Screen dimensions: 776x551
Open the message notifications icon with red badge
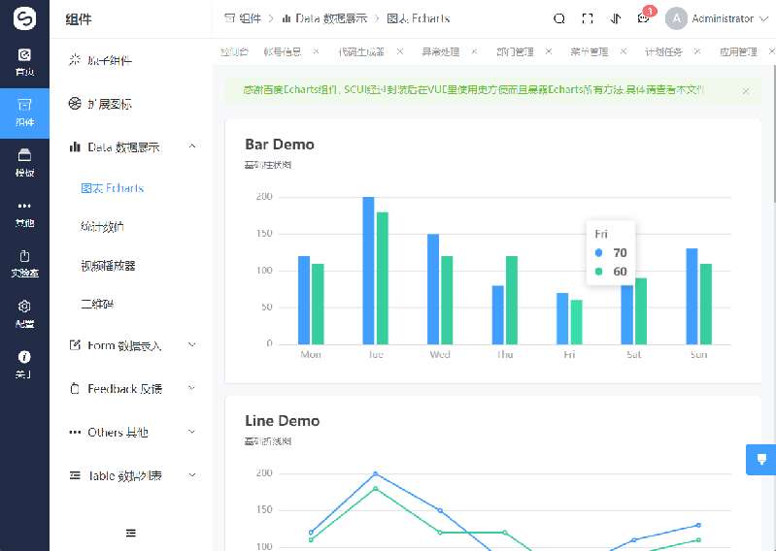point(643,18)
